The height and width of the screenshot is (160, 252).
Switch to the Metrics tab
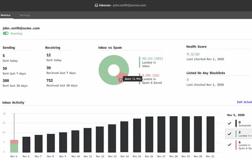[x=6, y=15]
